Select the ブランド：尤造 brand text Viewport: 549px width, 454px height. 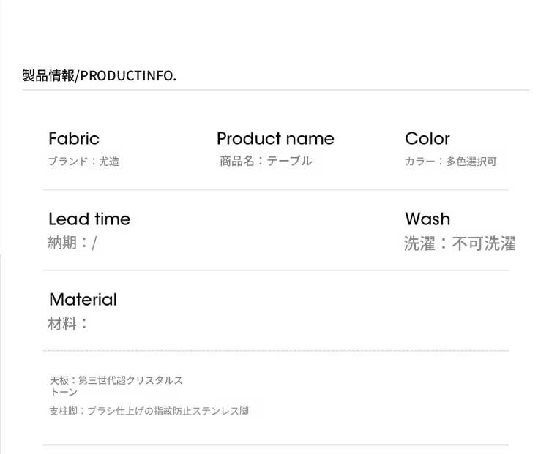(83, 162)
